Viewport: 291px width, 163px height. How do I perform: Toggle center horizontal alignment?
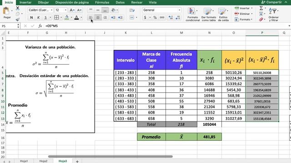pos(98,18)
